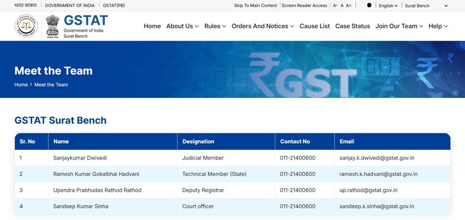Expand the Rules menu
This screenshot has height=220, width=465.
[x=215, y=26]
